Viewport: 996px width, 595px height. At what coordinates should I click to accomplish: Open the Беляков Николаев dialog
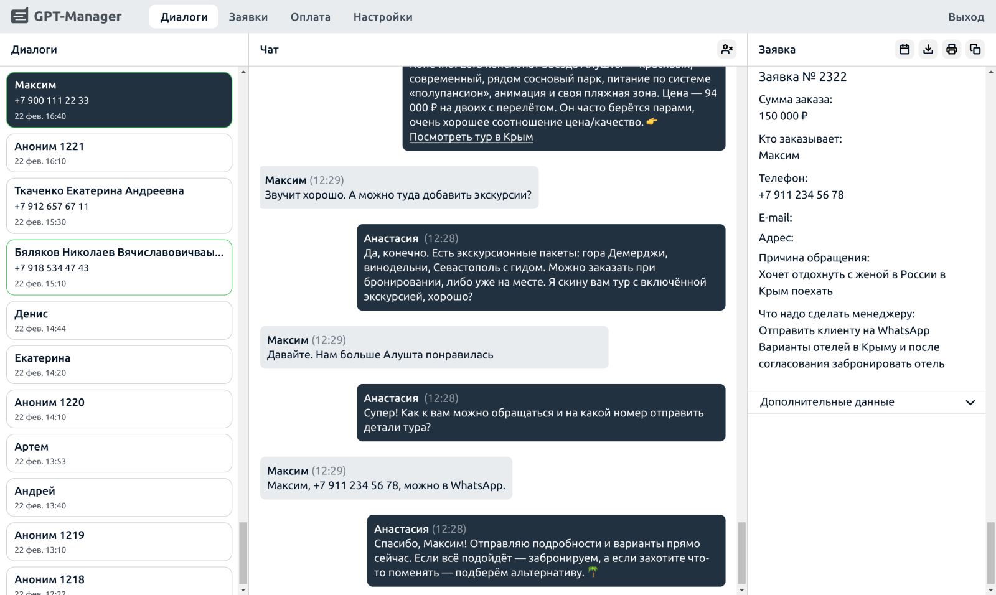(119, 267)
